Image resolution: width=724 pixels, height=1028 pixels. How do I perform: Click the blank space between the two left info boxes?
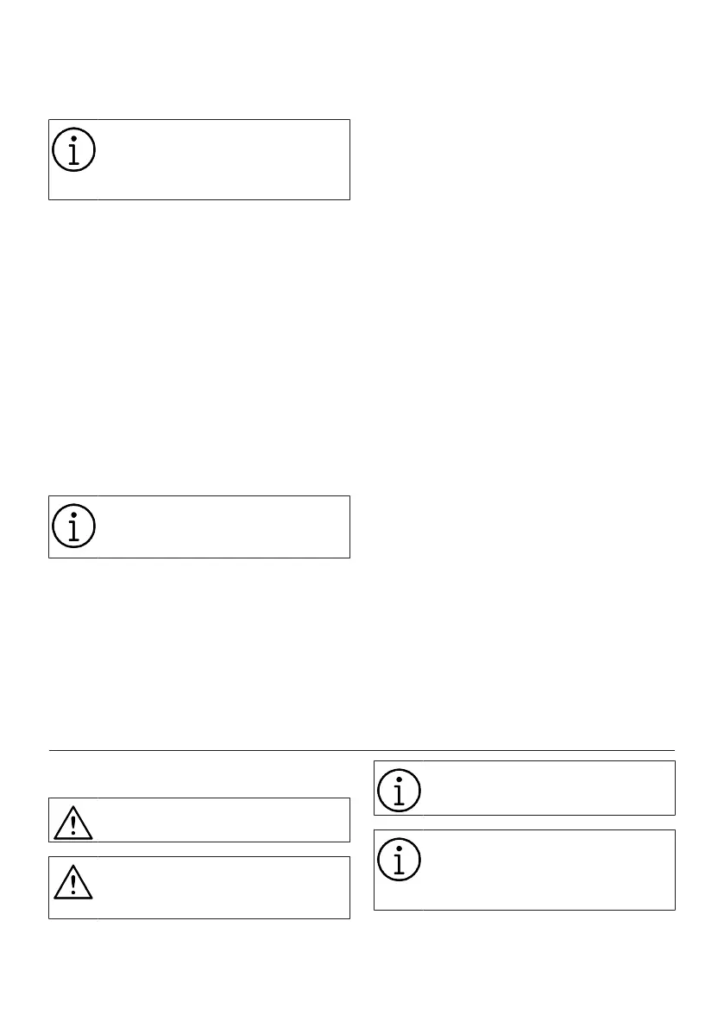point(198,345)
